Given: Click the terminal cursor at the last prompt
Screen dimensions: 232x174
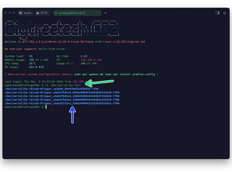Looking at the screenshot, I should click(x=46, y=107).
